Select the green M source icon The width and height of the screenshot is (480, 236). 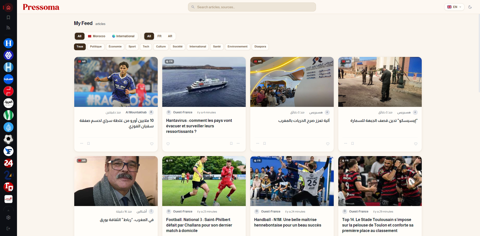[x=8, y=115]
